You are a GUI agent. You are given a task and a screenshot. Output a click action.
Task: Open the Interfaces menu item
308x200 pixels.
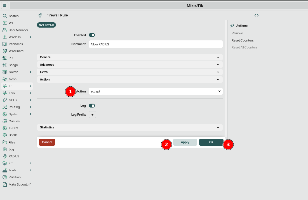pyautogui.click(x=16, y=44)
